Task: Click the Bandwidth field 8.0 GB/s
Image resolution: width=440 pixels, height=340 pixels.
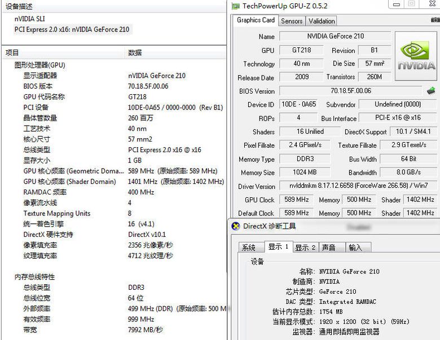Action: [x=408, y=172]
